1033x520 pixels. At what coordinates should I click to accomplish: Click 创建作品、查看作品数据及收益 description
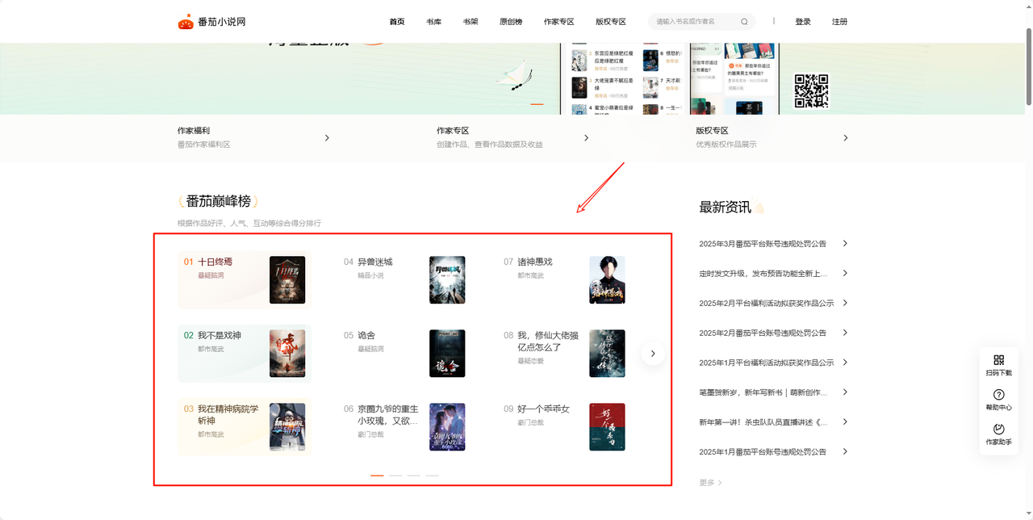click(x=489, y=145)
